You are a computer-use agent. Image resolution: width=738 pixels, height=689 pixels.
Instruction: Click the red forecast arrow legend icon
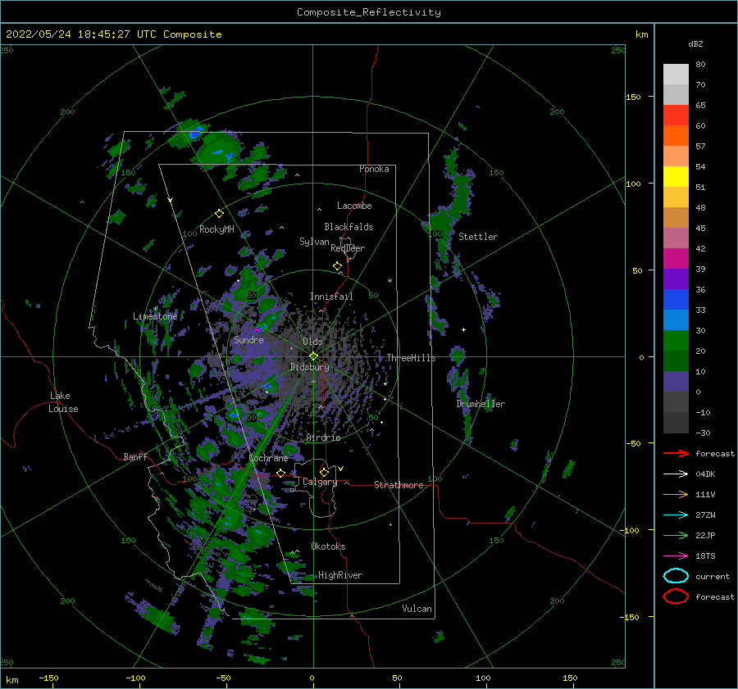[x=676, y=453]
